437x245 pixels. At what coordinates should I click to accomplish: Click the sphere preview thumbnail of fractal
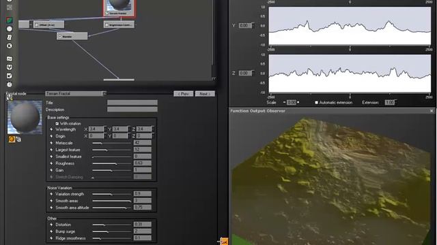[x=25, y=117]
